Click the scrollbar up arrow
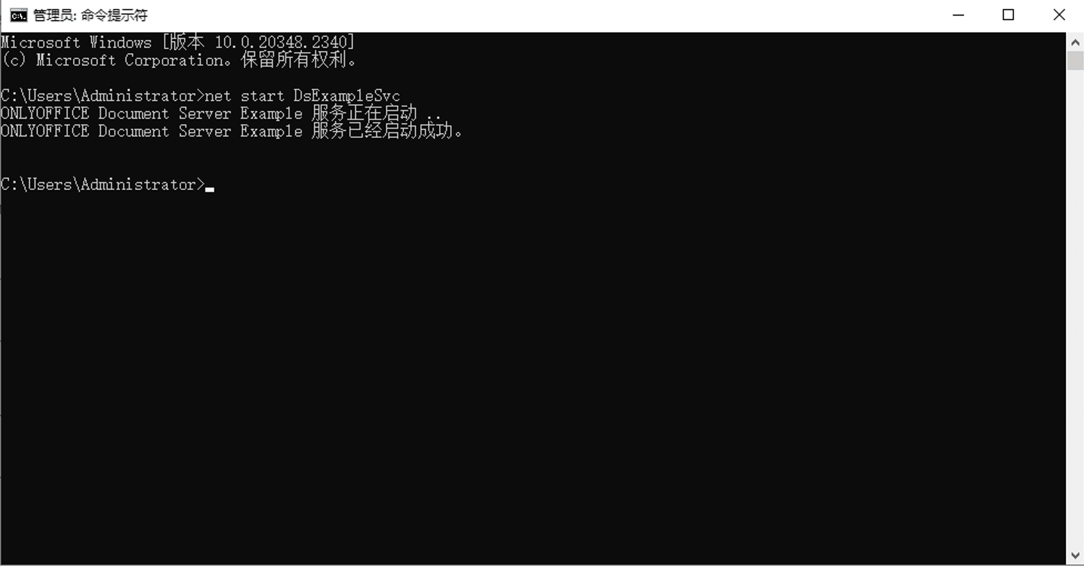Viewport: 1084px width, 568px height. 1075,42
